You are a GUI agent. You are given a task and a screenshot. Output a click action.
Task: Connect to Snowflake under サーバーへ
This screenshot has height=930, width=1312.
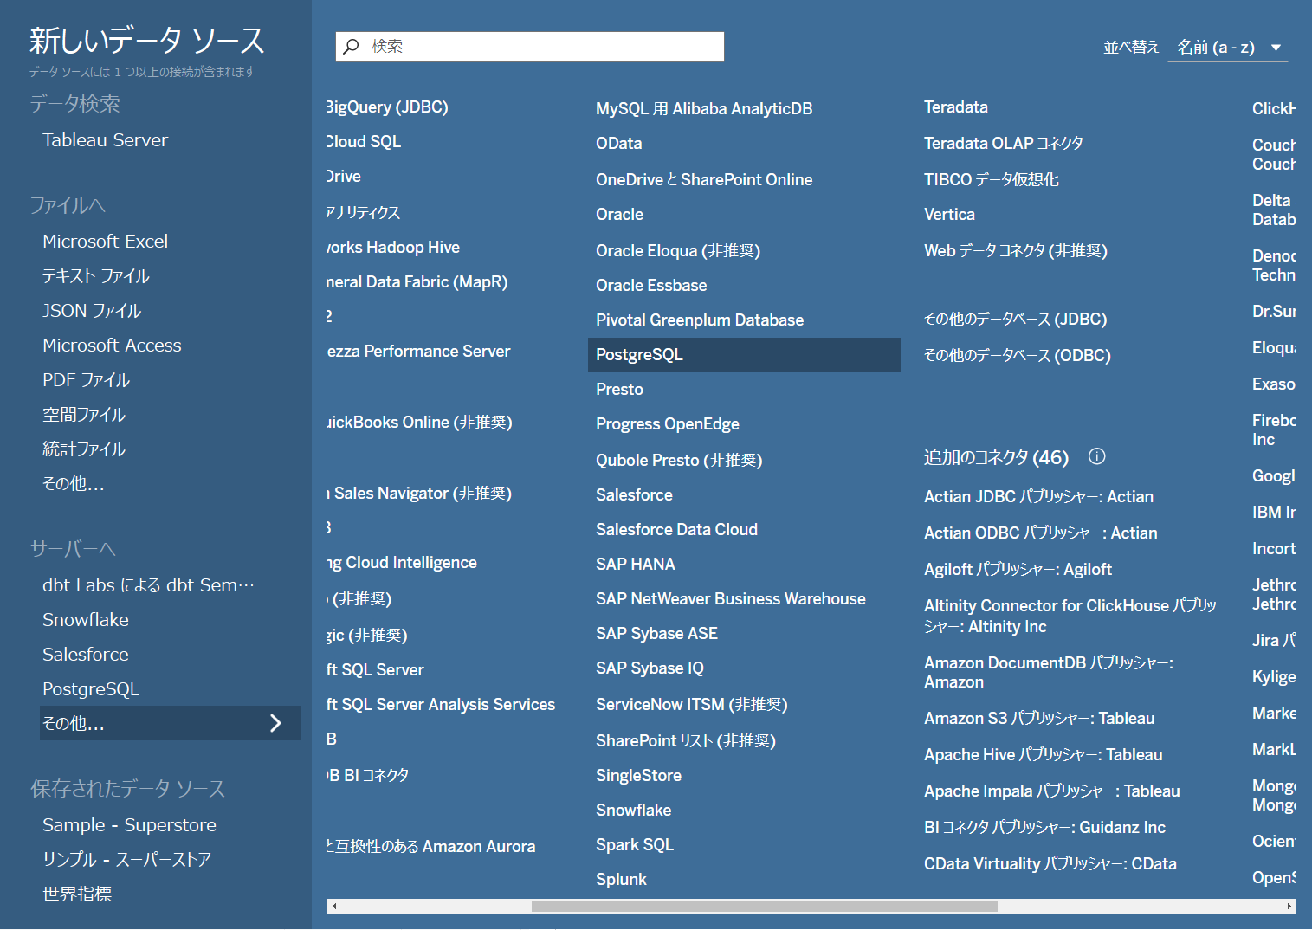tap(85, 619)
